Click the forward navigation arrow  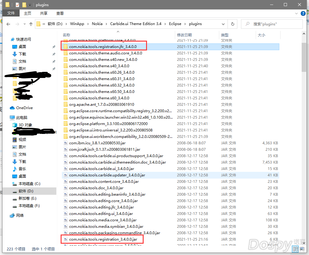pos(17,24)
